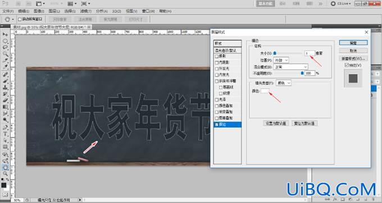Toggle 滚动所有窗口 checkbox in options bar
The height and width of the screenshot is (203, 382).
click(x=20, y=19)
